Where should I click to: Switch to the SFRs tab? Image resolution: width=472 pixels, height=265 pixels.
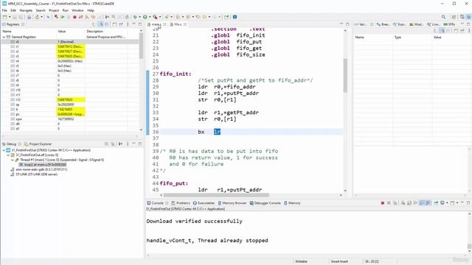click(x=449, y=24)
